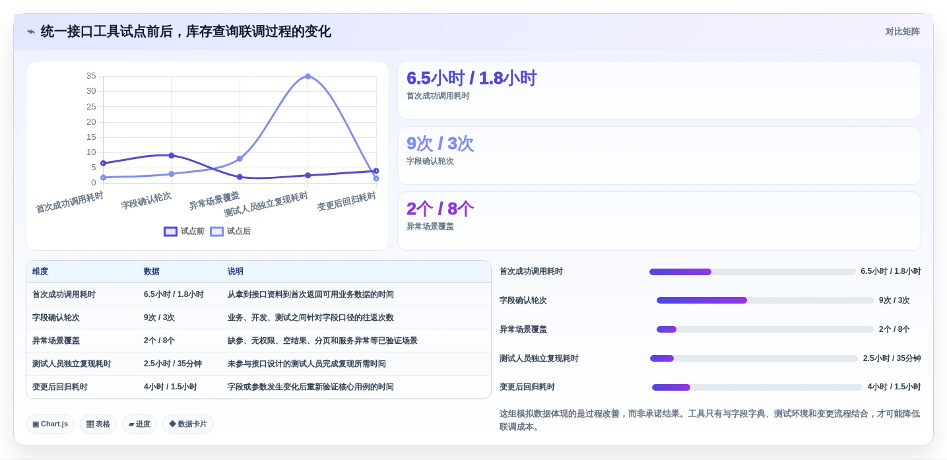Screen dimensions: 947x460
Task: Click table value 6.5小时 / 1.8小时
Action: coord(174,295)
